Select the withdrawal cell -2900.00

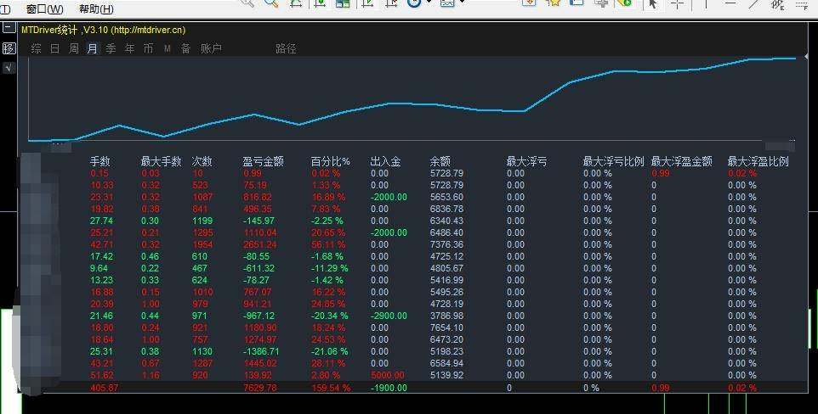pyautogui.click(x=389, y=316)
